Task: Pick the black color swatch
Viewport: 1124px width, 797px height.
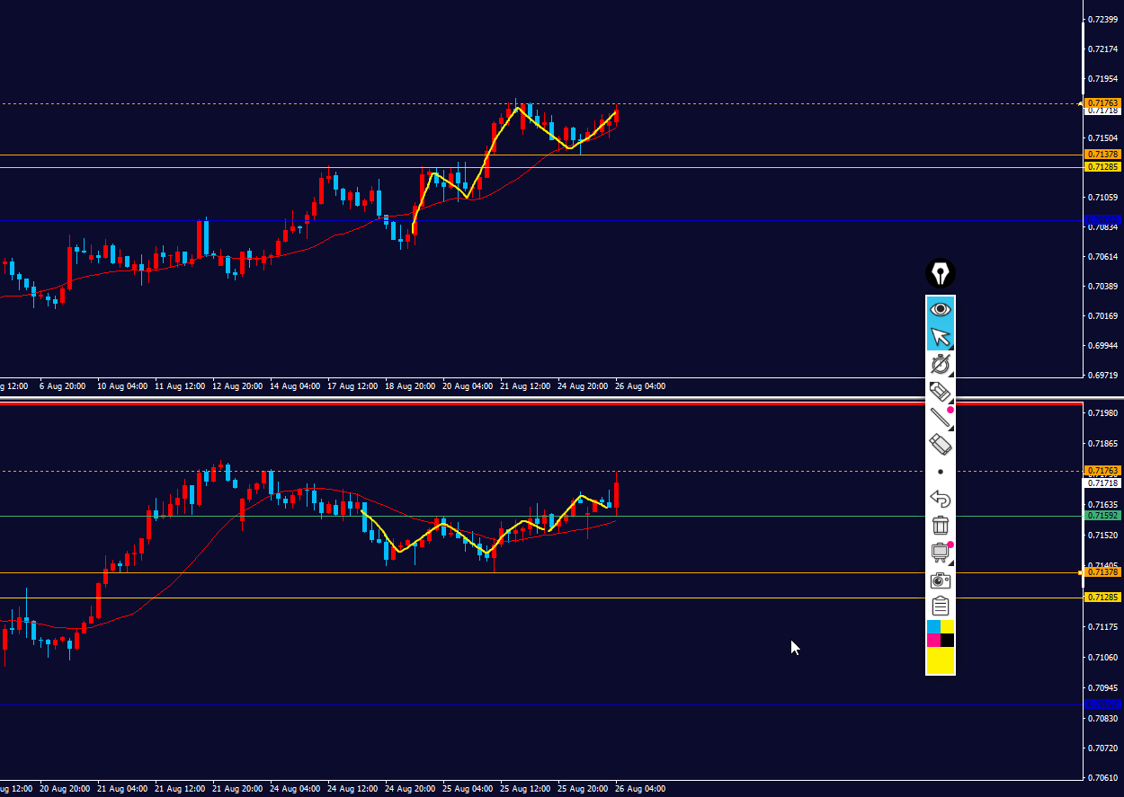Action: [x=948, y=641]
